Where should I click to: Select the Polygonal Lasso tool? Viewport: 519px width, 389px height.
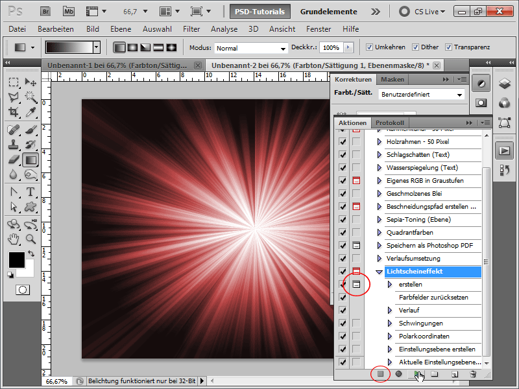pos(14,97)
